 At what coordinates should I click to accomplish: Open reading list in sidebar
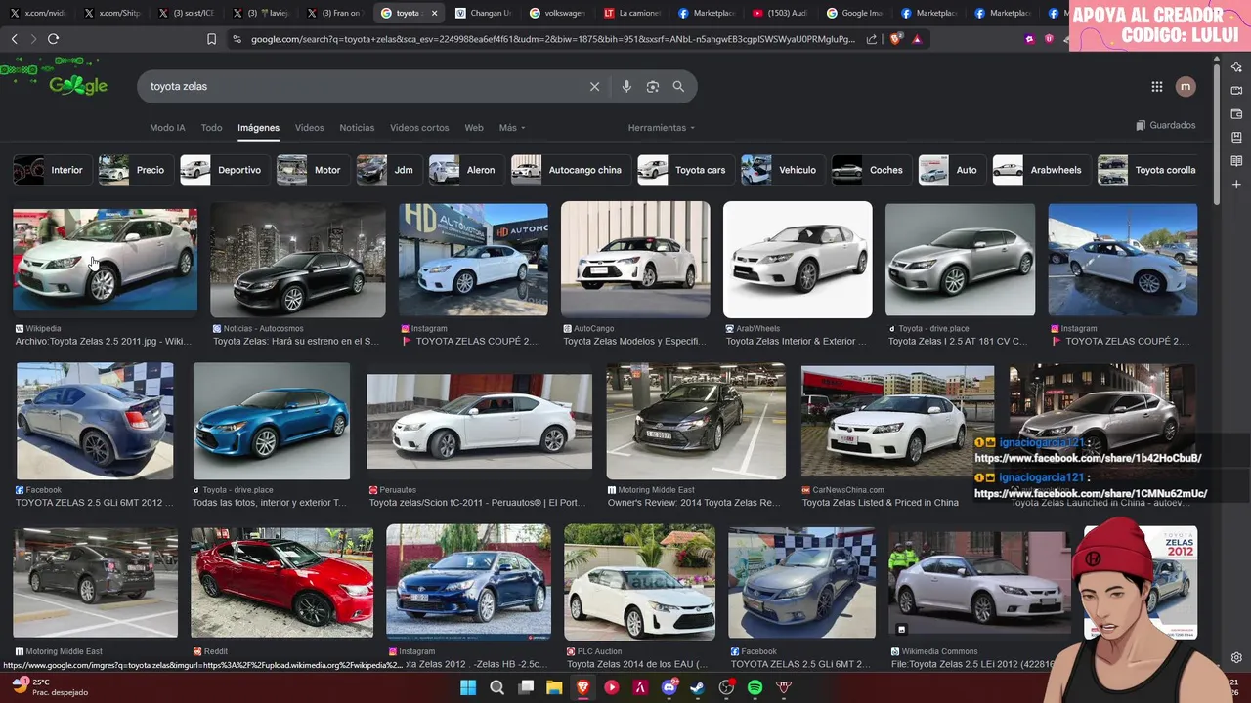(1236, 161)
